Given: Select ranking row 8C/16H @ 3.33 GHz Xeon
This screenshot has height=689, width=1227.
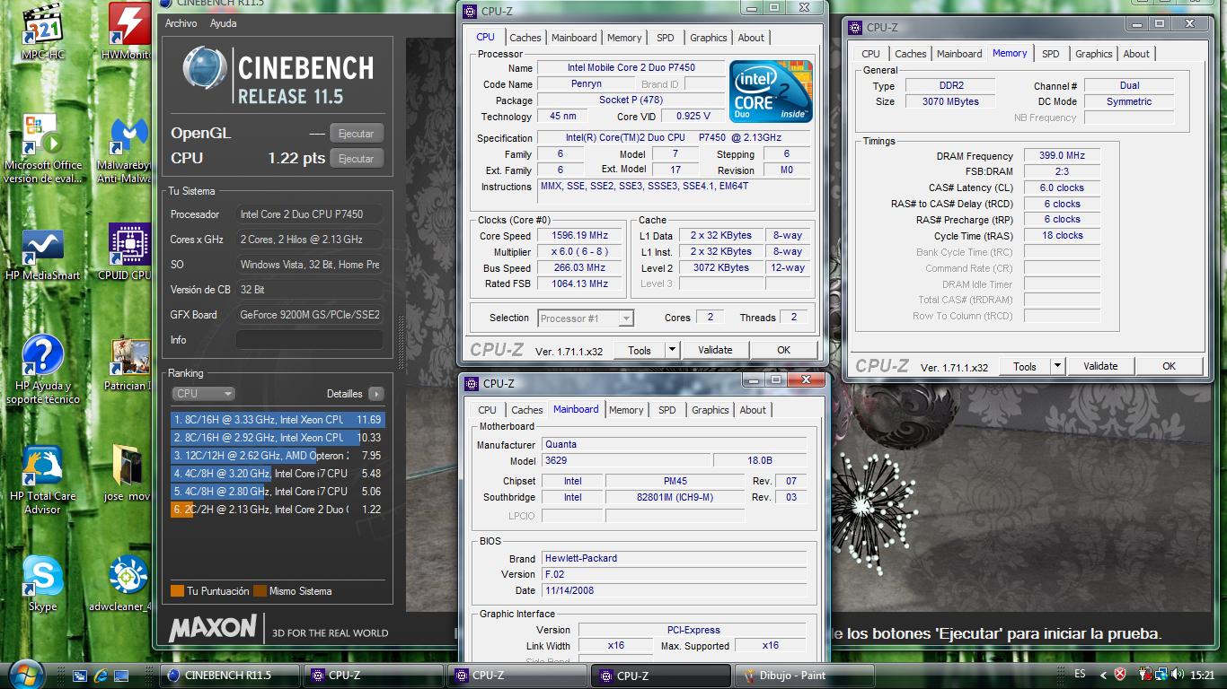Looking at the screenshot, I should (278, 420).
